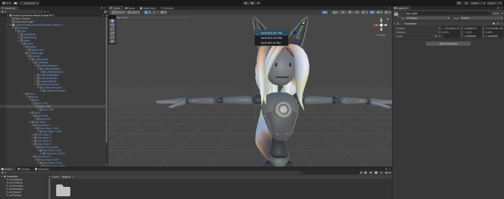This screenshot has width=504, height=199.
Task: Click the scene orientation gizmo center cube
Action: coord(381,25)
